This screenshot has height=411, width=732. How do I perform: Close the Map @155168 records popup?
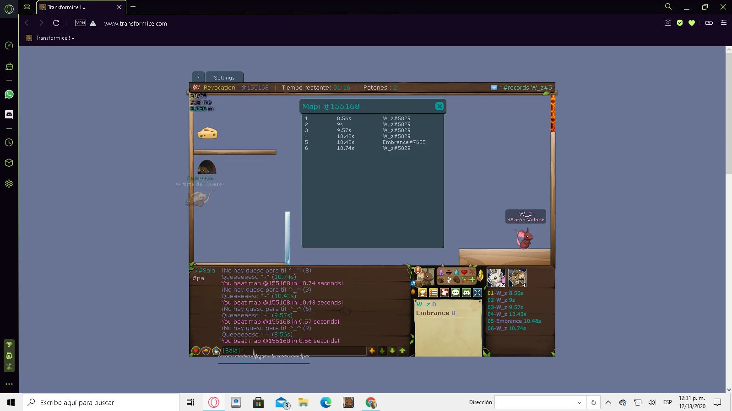point(439,106)
